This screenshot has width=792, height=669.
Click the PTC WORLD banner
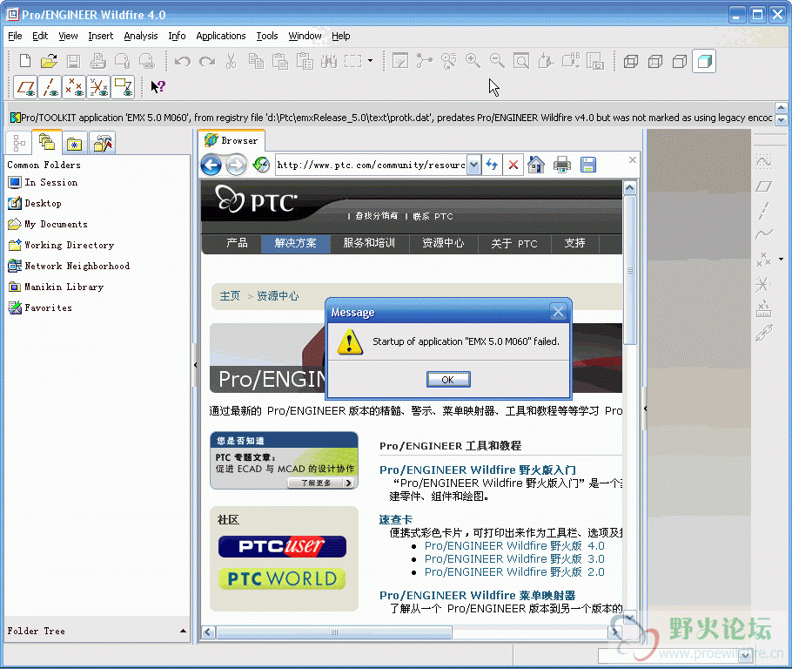coord(282,578)
